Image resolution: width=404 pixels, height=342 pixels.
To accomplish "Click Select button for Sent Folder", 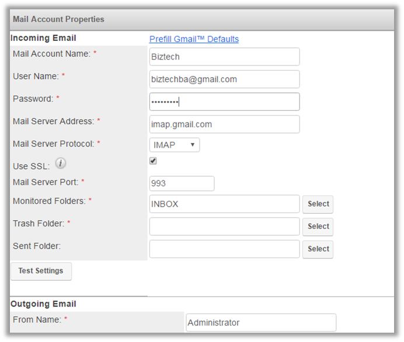I will click(318, 249).
